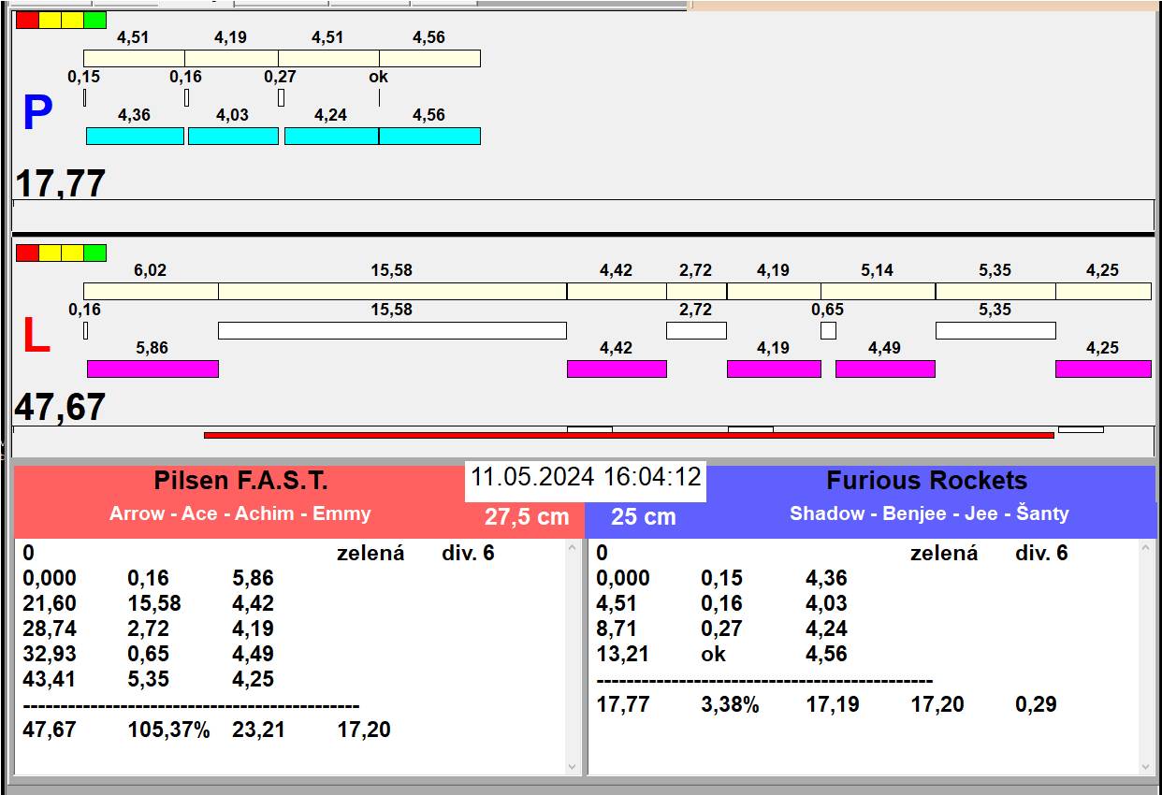Click the Furious Rockets team header
Viewport: 1162px width, 795px height.
click(926, 482)
